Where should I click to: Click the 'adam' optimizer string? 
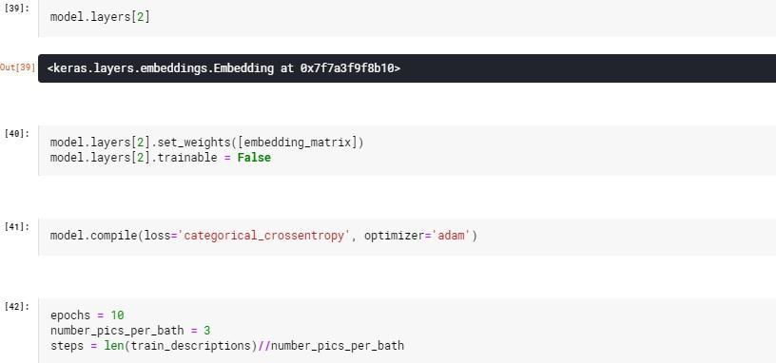tap(452, 236)
